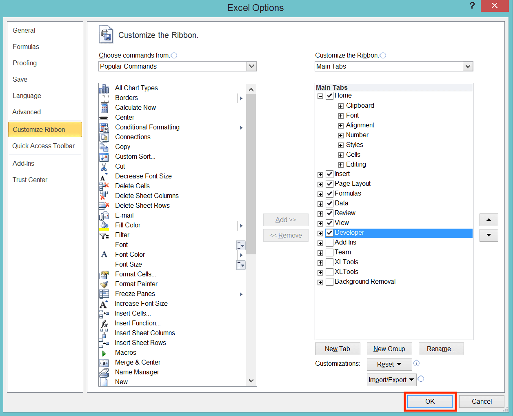Click the Copy command icon

104,147
